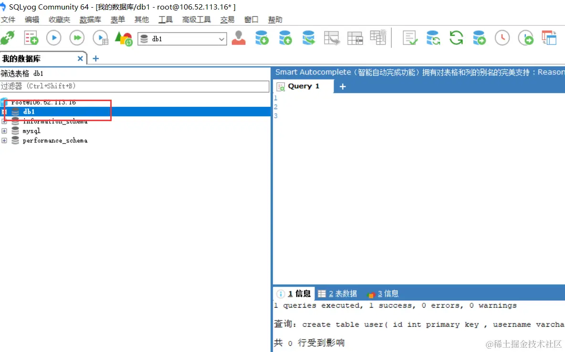Click the '共 0 行受到影响' message
The height and width of the screenshot is (352, 565).
point(309,342)
